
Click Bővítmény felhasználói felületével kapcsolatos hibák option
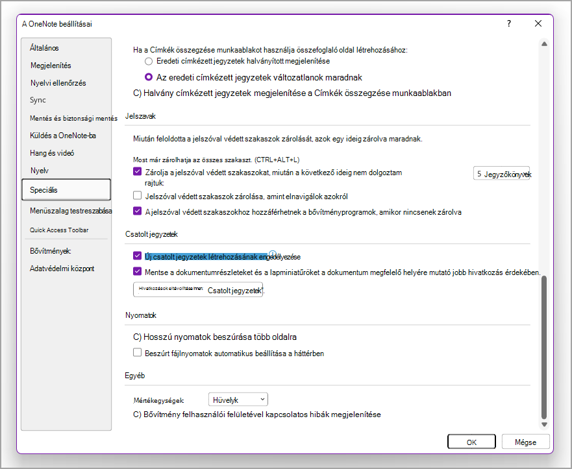point(257,415)
